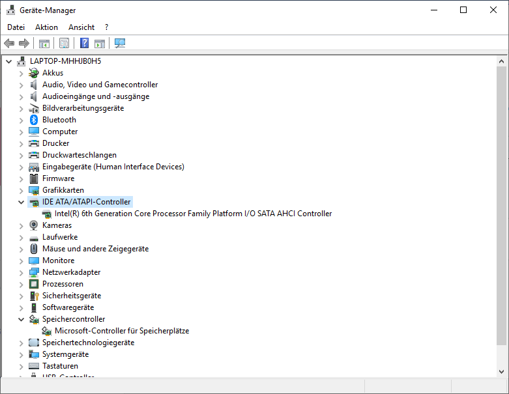Image resolution: width=509 pixels, height=394 pixels.
Task: Open the Datei menu
Action: point(16,27)
